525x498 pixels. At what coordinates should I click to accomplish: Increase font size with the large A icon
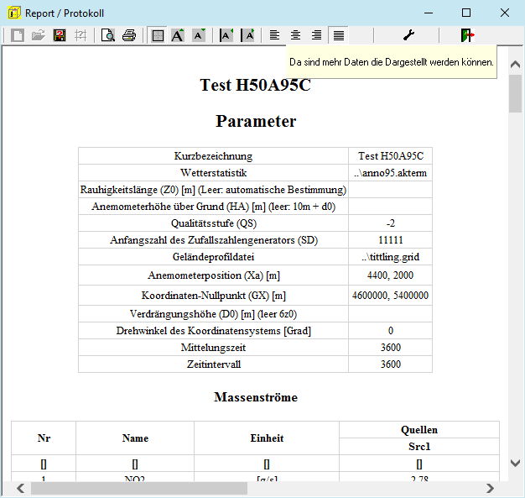178,35
